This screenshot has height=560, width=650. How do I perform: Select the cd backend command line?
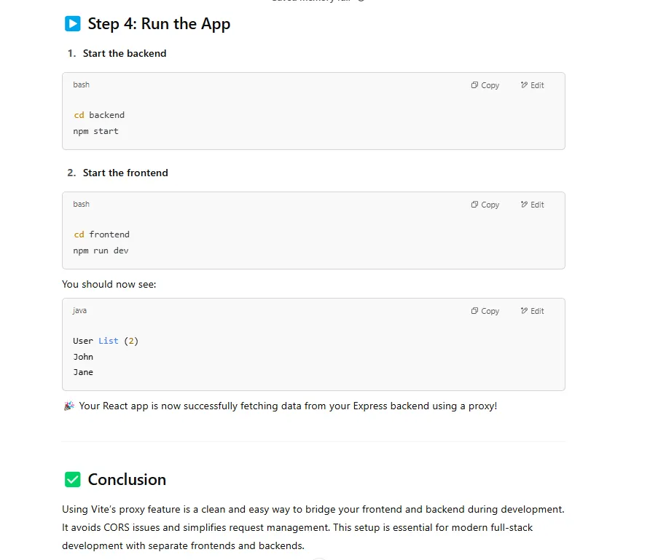pos(98,115)
